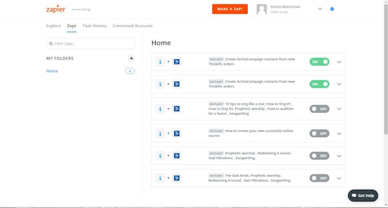Click the Thinkific icon in the "The God Artsit" zap
Viewport: 388px width, 208px height.
pos(160,178)
